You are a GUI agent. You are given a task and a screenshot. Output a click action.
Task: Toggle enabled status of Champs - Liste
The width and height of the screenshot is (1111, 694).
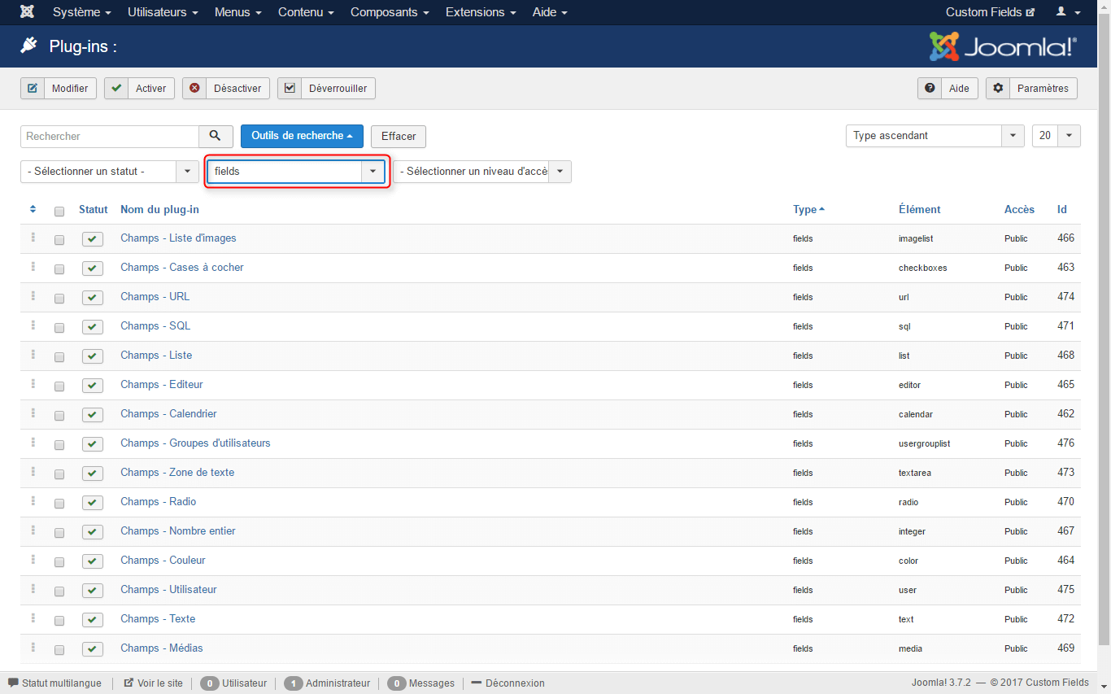[93, 356]
